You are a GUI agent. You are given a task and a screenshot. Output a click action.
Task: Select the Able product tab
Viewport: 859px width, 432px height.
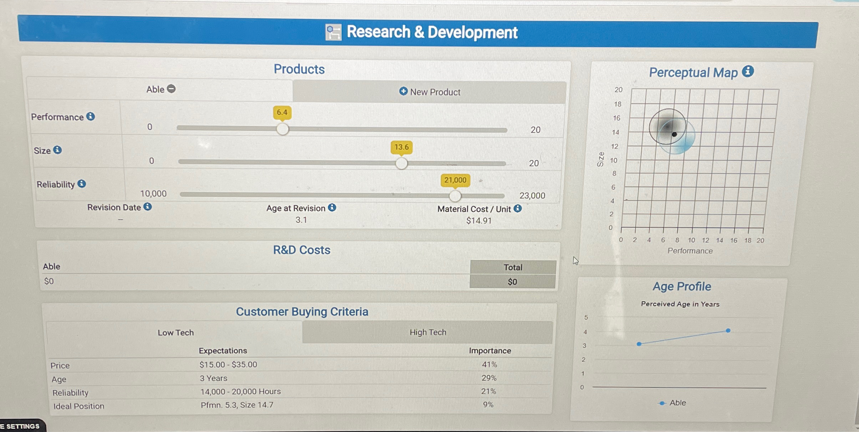coord(156,89)
